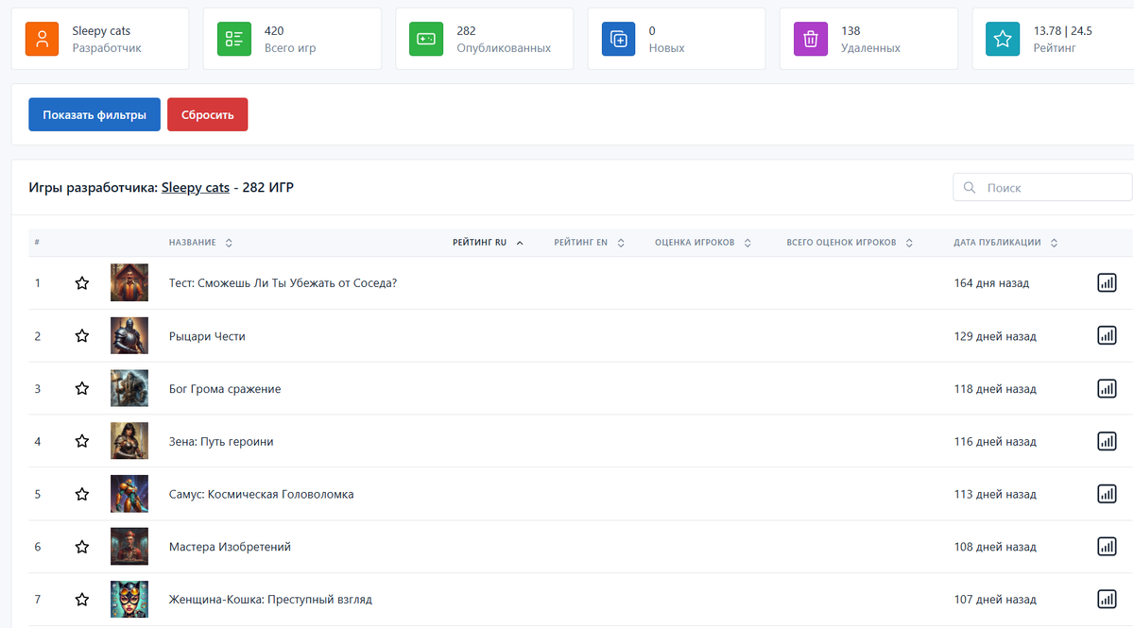Toggle favorite star for Зена: Путь героини

click(x=82, y=441)
